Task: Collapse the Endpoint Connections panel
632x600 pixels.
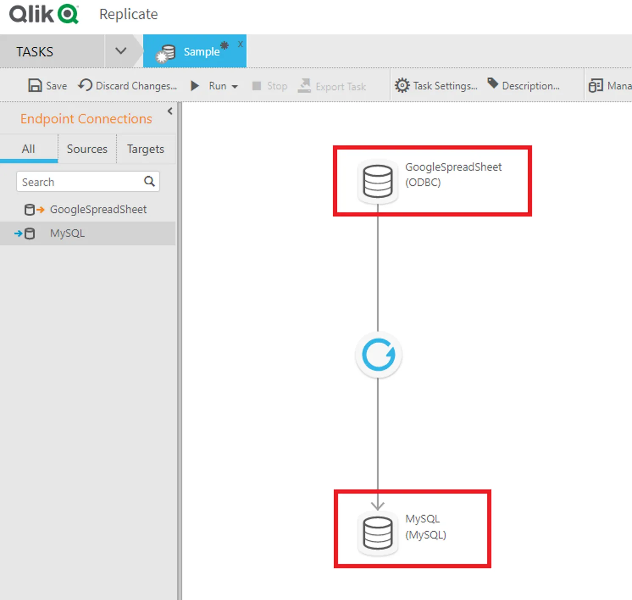Action: [x=170, y=111]
